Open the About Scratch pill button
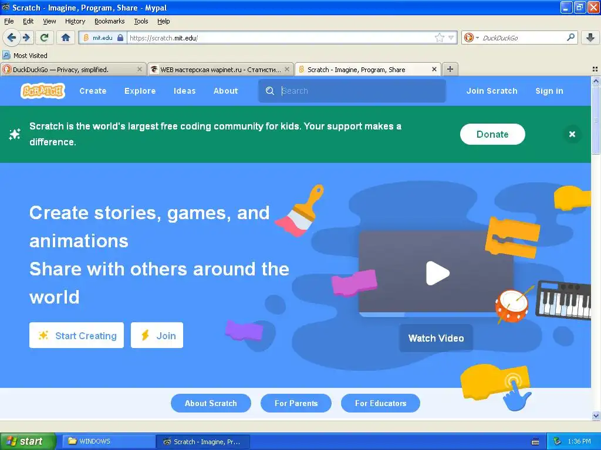This screenshot has width=601, height=450. click(x=211, y=403)
